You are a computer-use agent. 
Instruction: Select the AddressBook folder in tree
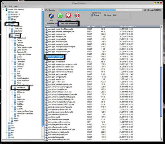[22, 38]
